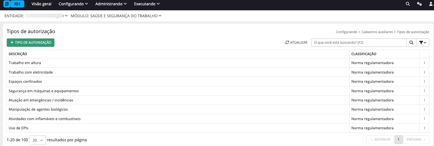Open the user profile icon
This screenshot has width=434, height=146.
pyautogui.click(x=431, y=4)
